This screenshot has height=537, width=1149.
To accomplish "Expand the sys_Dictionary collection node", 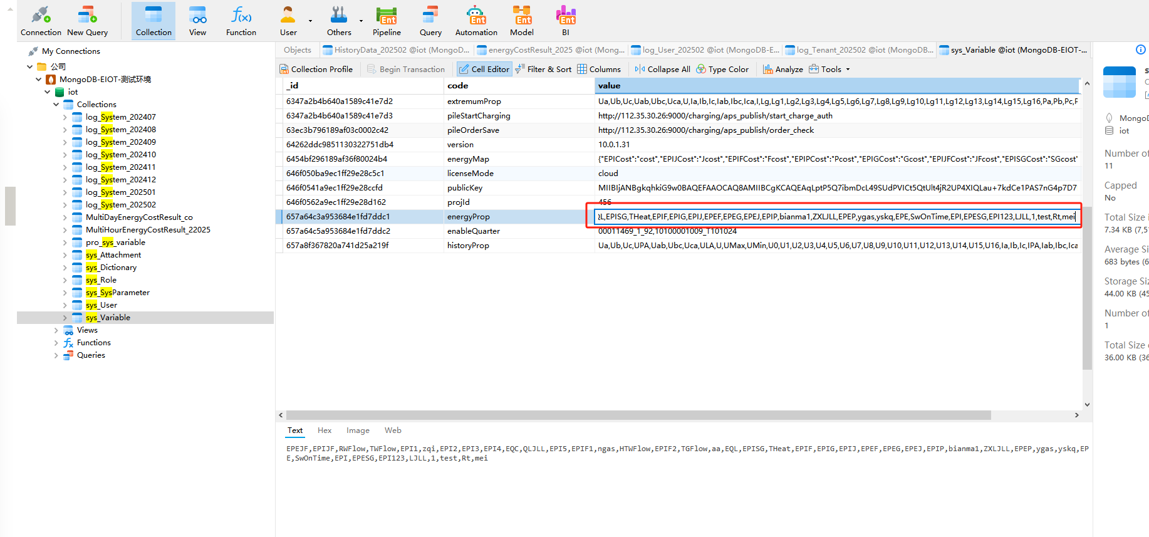I will (x=65, y=268).
